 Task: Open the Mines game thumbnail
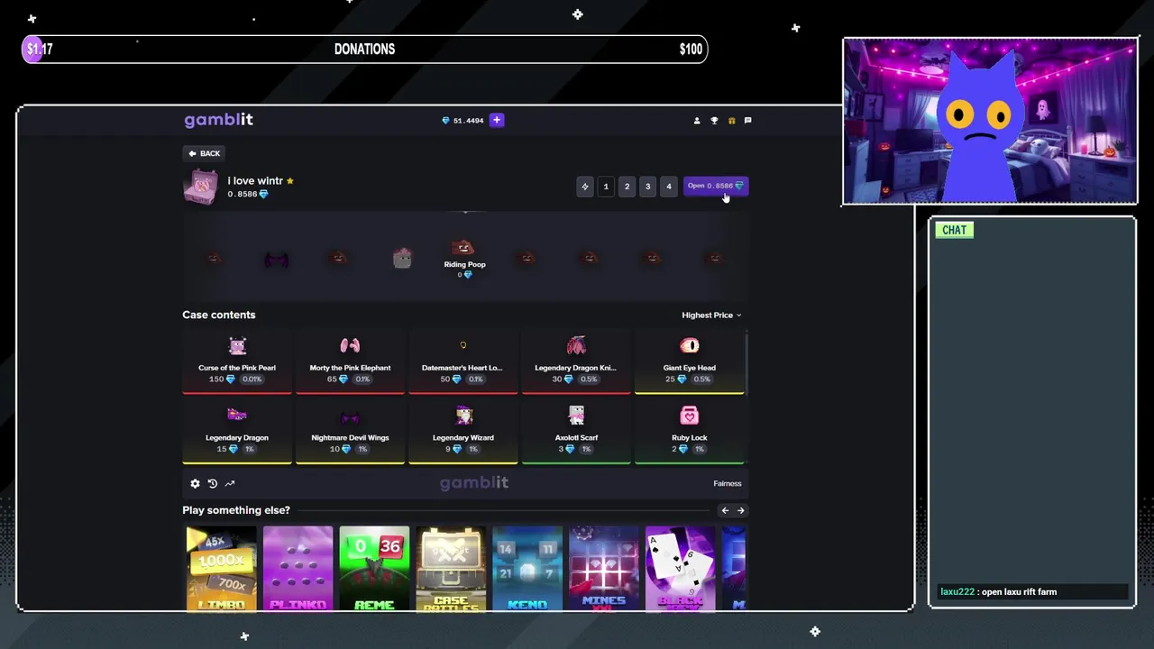[x=604, y=569]
